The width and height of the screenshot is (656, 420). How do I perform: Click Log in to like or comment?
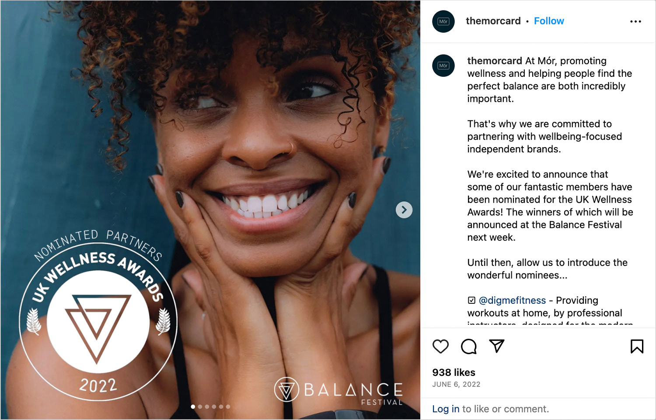click(x=446, y=409)
